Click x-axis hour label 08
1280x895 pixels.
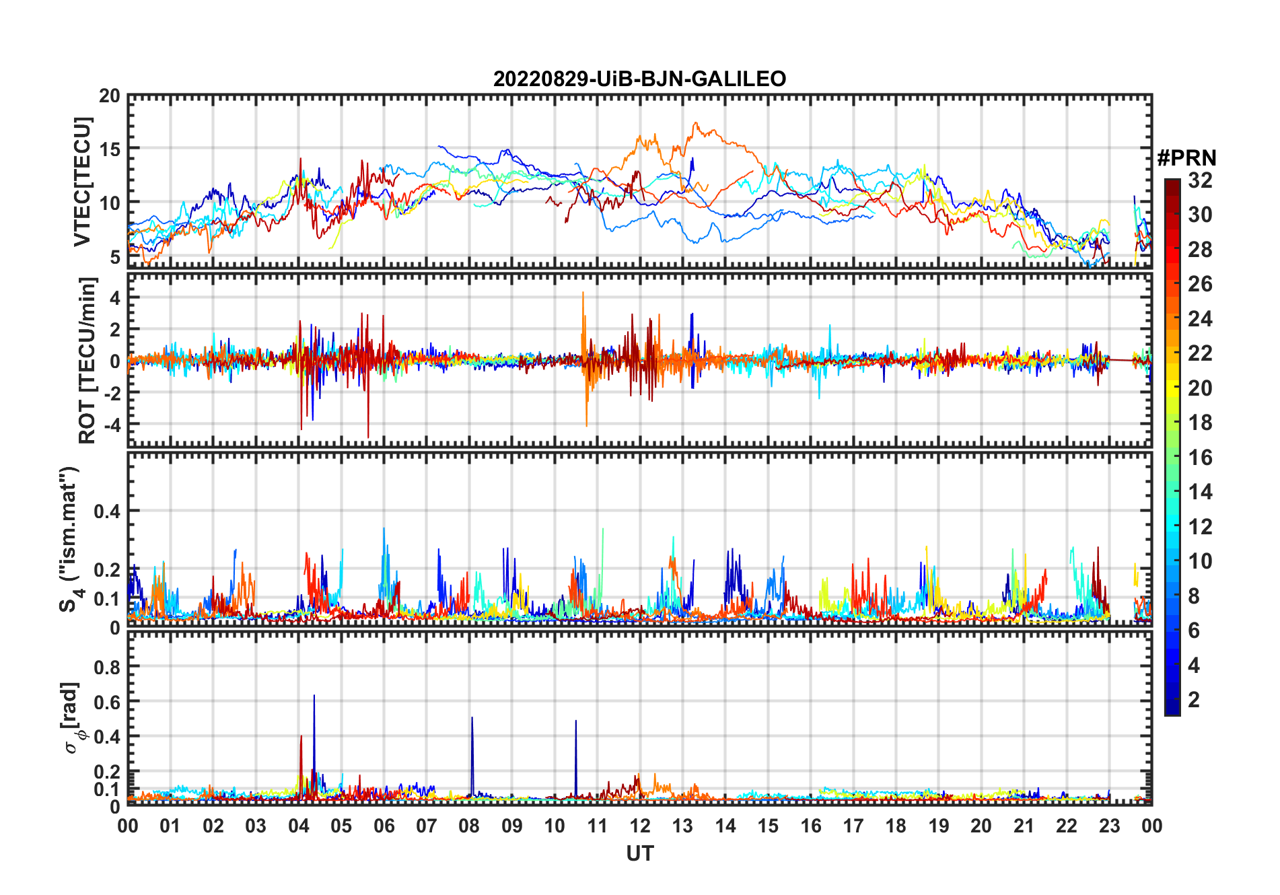(x=469, y=826)
